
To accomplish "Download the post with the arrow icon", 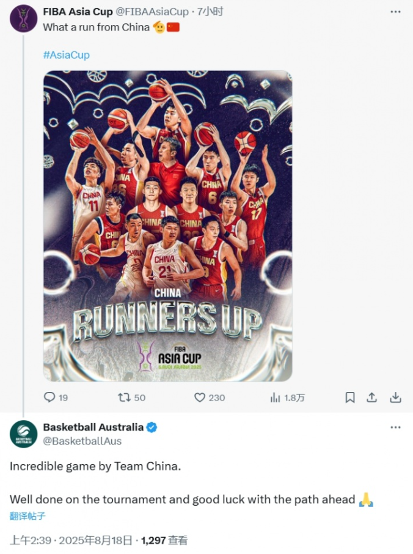I will coord(396,397).
